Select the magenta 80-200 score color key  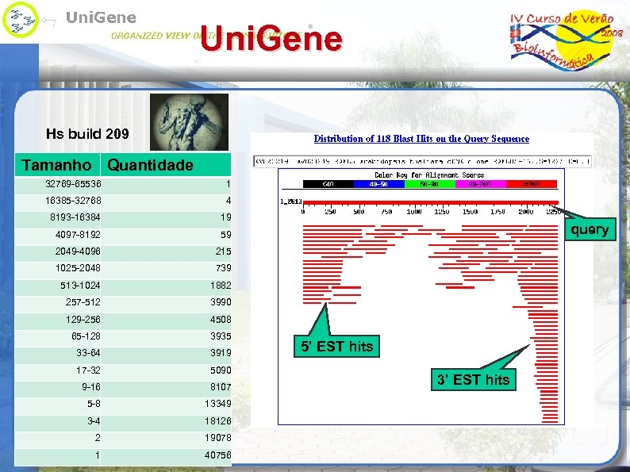[481, 184]
